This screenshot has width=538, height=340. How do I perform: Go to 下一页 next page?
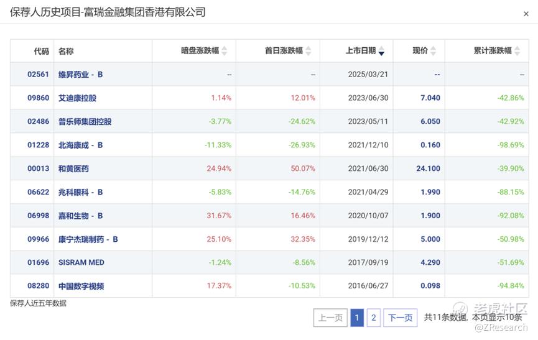(x=400, y=318)
